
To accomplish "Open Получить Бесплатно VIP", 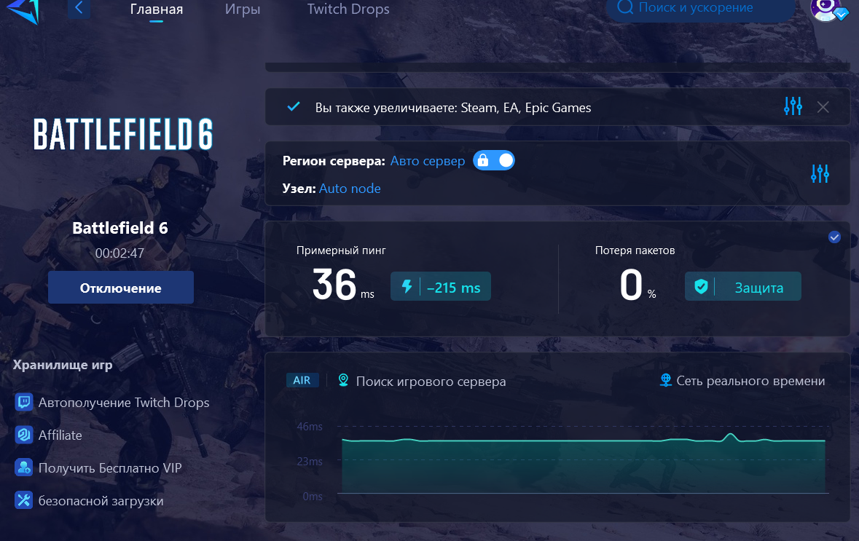I will click(110, 468).
